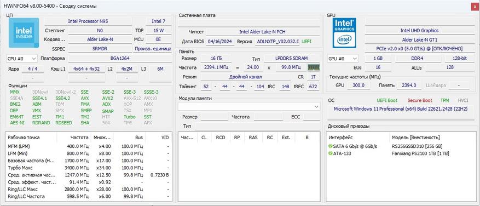The height and width of the screenshot is (206, 480).
Task: Click the chipset Intel Alder Lake-N PCH field
Action: point(263,32)
